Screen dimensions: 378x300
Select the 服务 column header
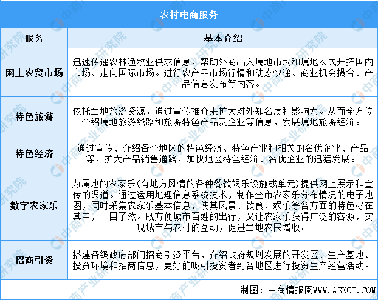coord(34,38)
